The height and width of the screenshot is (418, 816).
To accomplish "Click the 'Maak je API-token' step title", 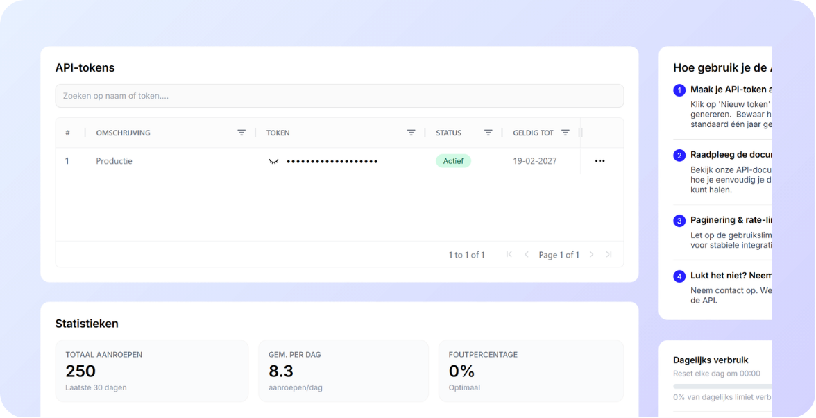I will click(x=731, y=90).
